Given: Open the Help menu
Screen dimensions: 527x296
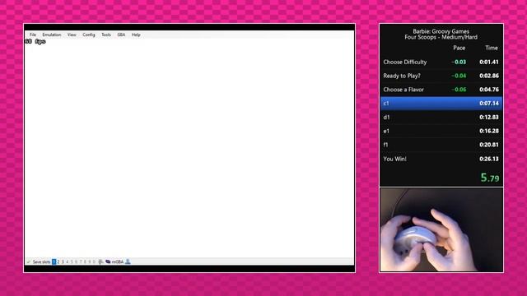Looking at the screenshot, I should (x=136, y=35).
